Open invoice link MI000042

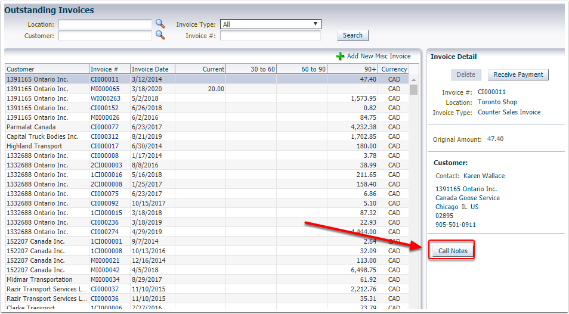pos(105,270)
